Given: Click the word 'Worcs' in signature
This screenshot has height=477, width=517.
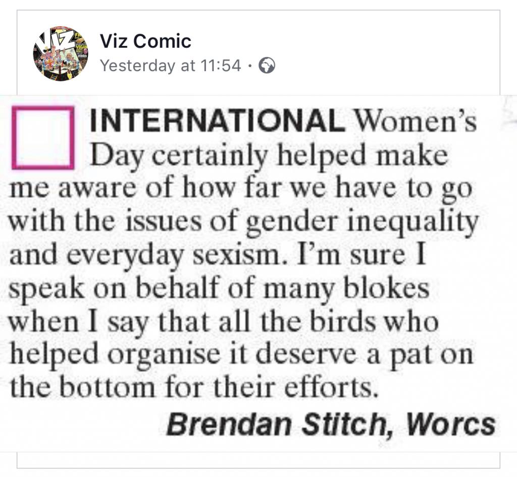Looking at the screenshot, I should [x=451, y=425].
